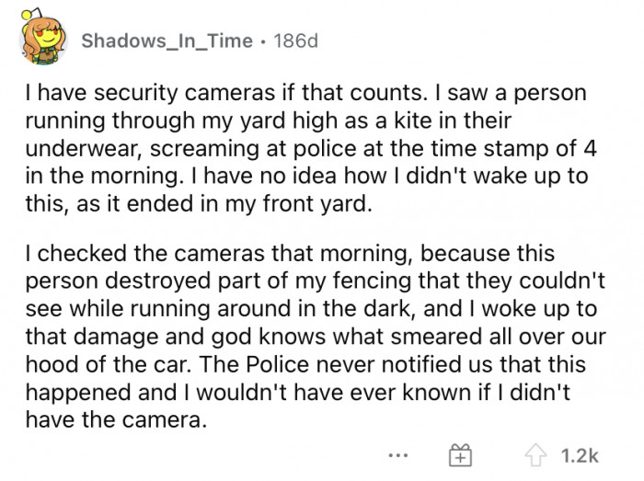644x481 pixels.
Task: Upvote the comment with the arrow icon
Action: tap(535, 455)
